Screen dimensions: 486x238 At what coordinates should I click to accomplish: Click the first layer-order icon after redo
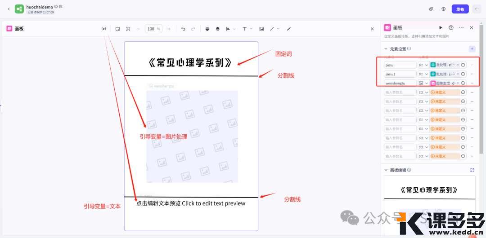(207, 29)
